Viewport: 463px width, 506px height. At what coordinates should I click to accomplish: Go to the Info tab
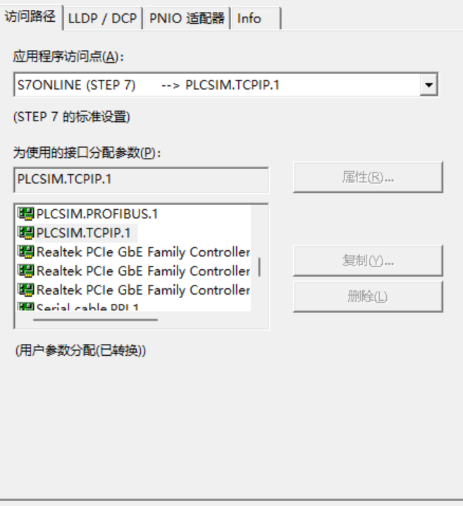pyautogui.click(x=249, y=19)
